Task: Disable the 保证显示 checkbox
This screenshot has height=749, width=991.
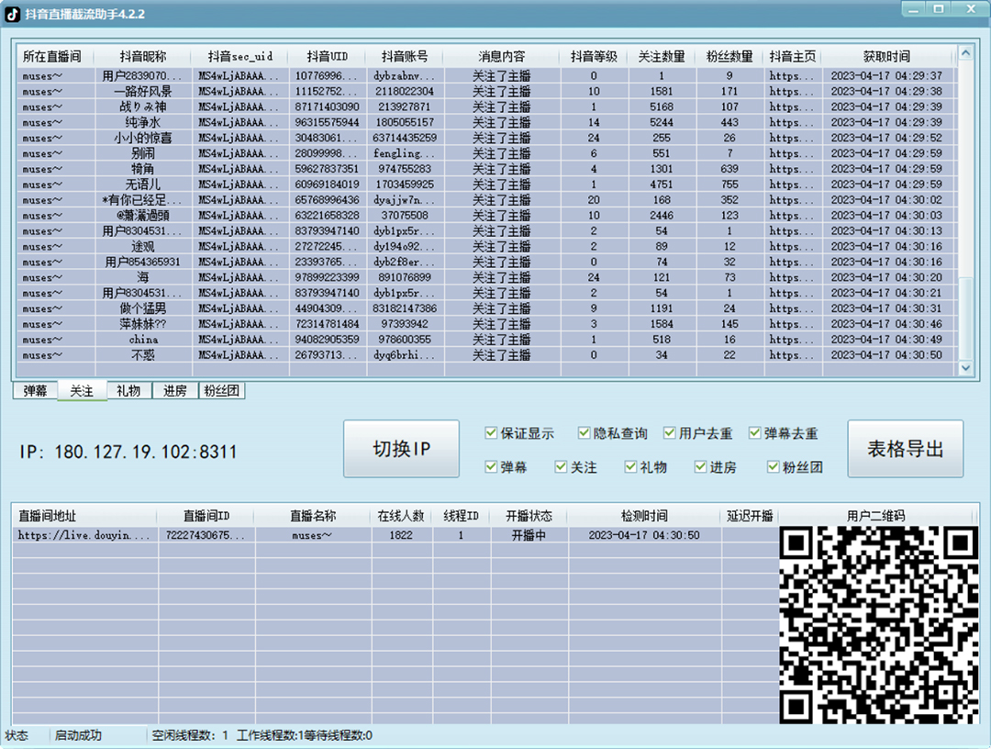Action: click(493, 432)
